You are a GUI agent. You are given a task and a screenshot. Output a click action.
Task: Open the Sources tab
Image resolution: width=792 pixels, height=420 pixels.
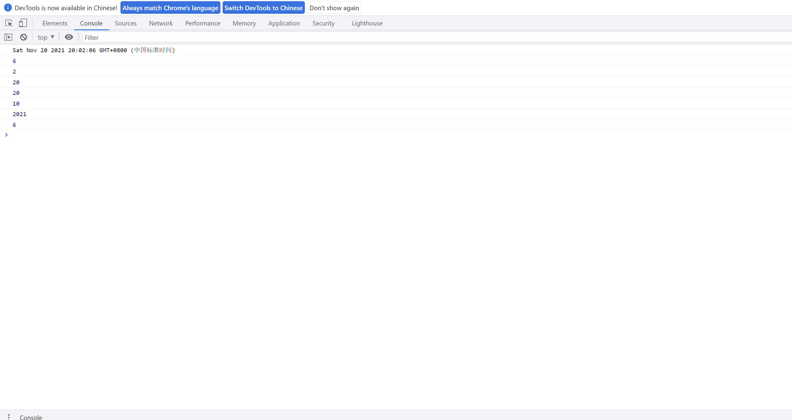point(126,23)
